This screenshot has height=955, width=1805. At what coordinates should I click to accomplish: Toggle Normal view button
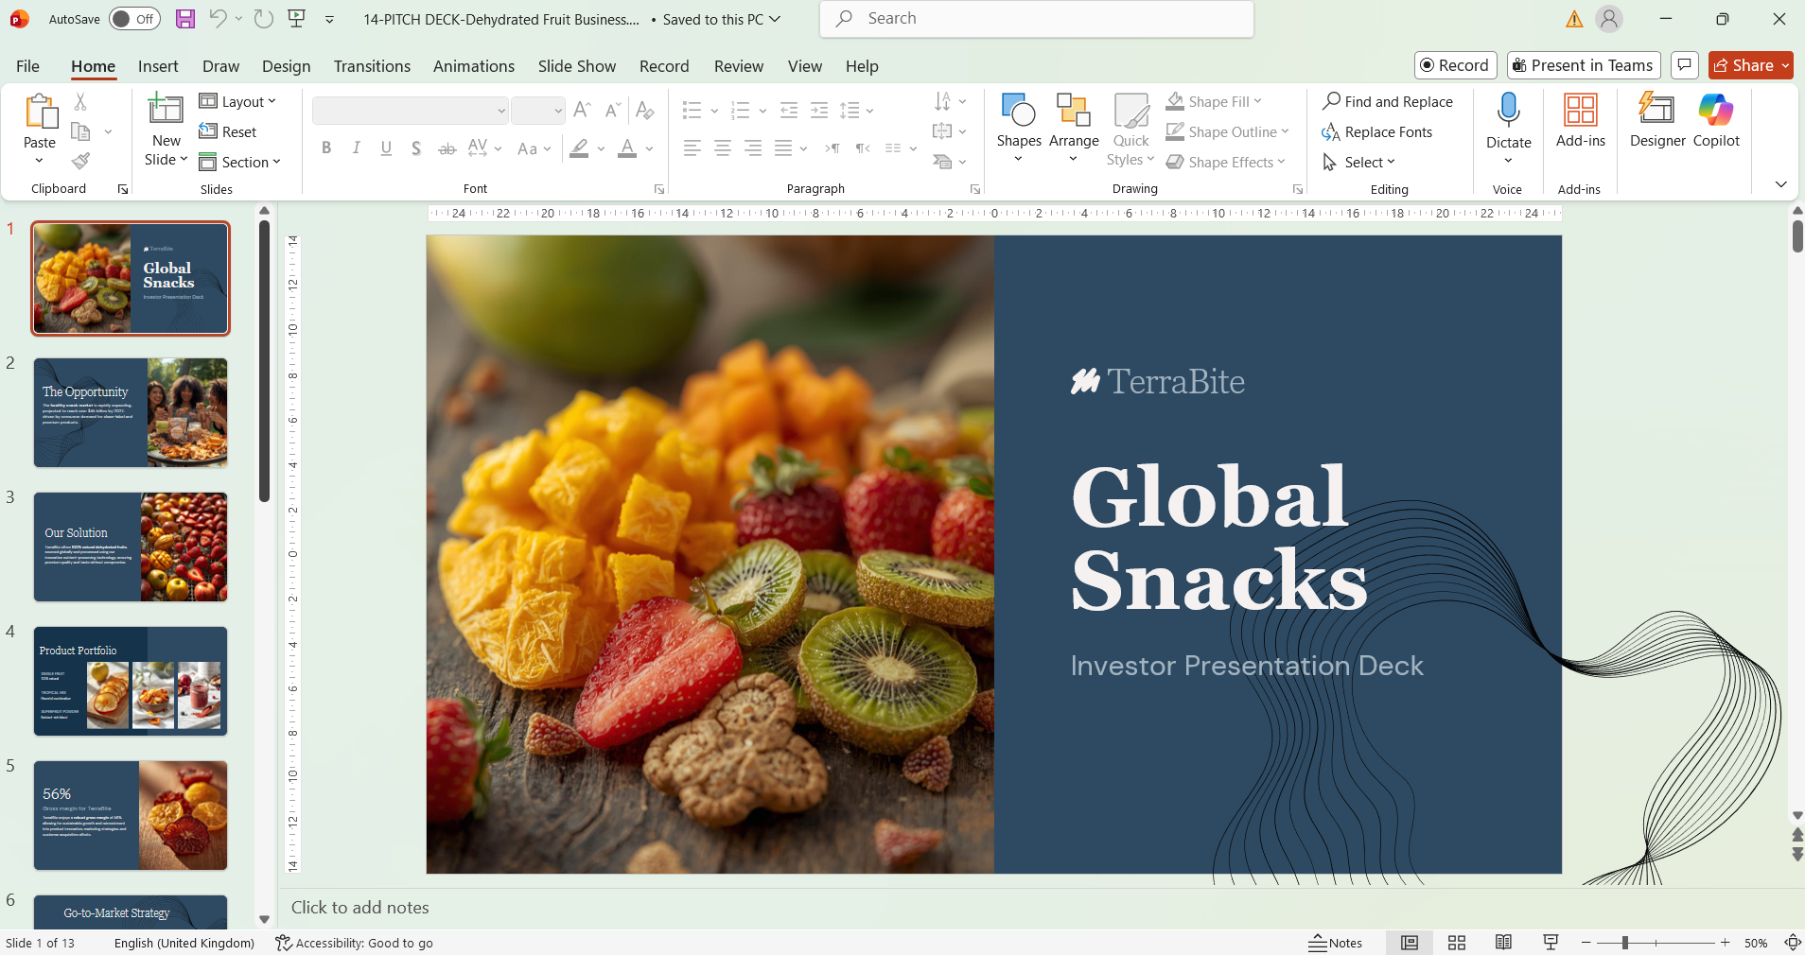(x=1410, y=943)
